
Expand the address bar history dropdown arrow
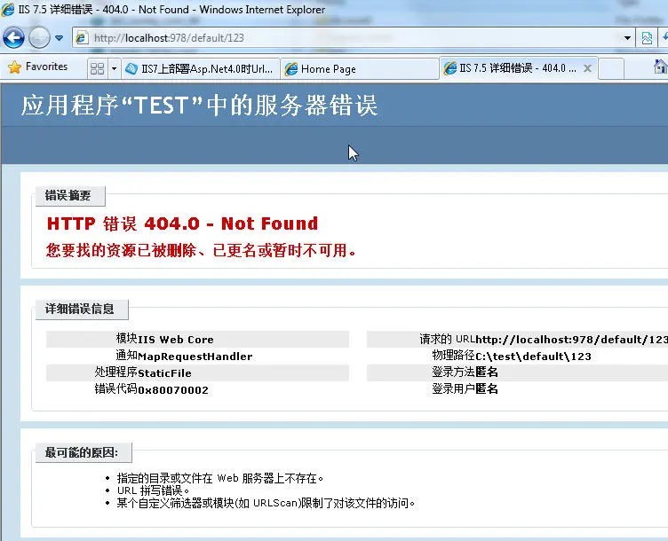(627, 38)
